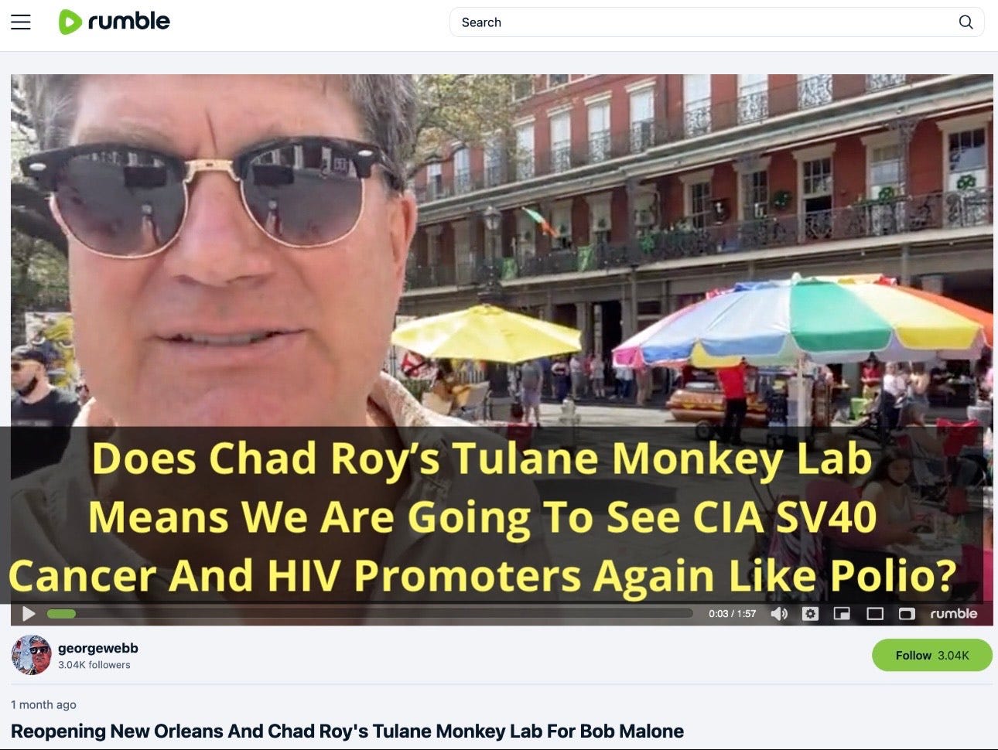The width and height of the screenshot is (998, 750).
Task: Enable picture-in-picture mode
Action: point(842,614)
